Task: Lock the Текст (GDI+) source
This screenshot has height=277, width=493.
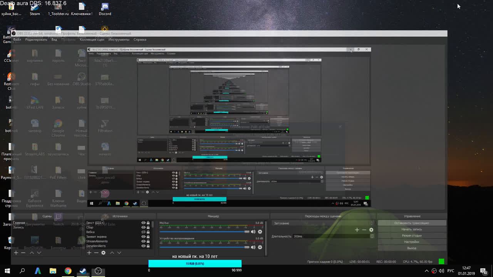Action: coord(148,223)
